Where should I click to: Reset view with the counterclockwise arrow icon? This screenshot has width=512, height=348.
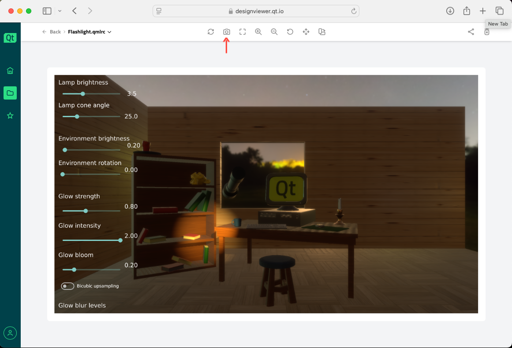point(290,32)
